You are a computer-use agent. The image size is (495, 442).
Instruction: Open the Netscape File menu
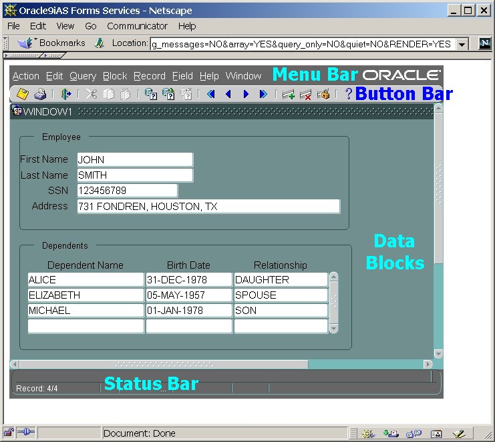pyautogui.click(x=13, y=26)
